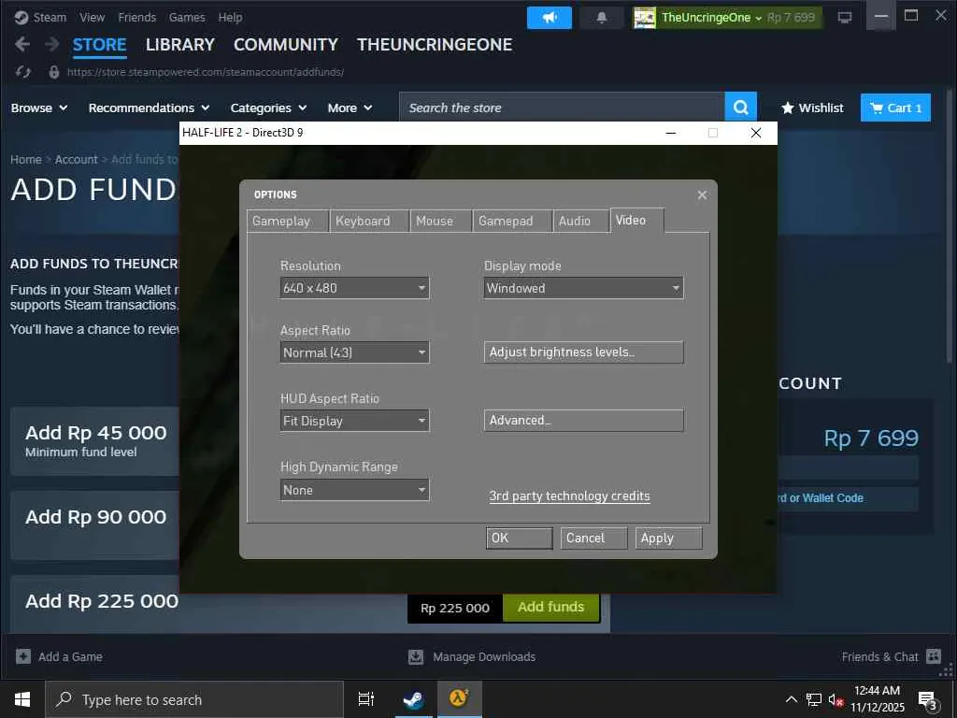This screenshot has height=718, width=957.
Task: Open the High Dynamic Range dropdown
Action: (354, 490)
